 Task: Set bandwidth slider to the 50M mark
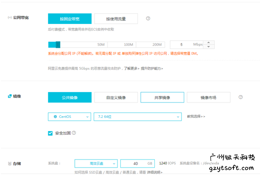(101, 44)
